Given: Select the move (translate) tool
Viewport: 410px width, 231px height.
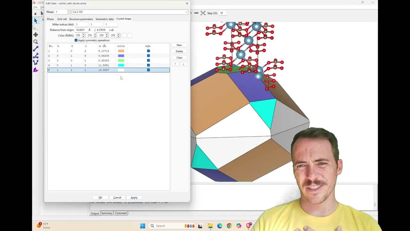Looking at the screenshot, I should tap(36, 35).
